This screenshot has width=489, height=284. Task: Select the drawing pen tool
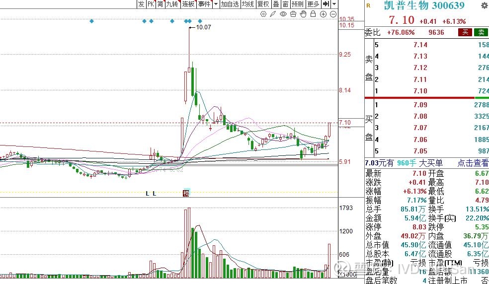[x=273, y=14]
